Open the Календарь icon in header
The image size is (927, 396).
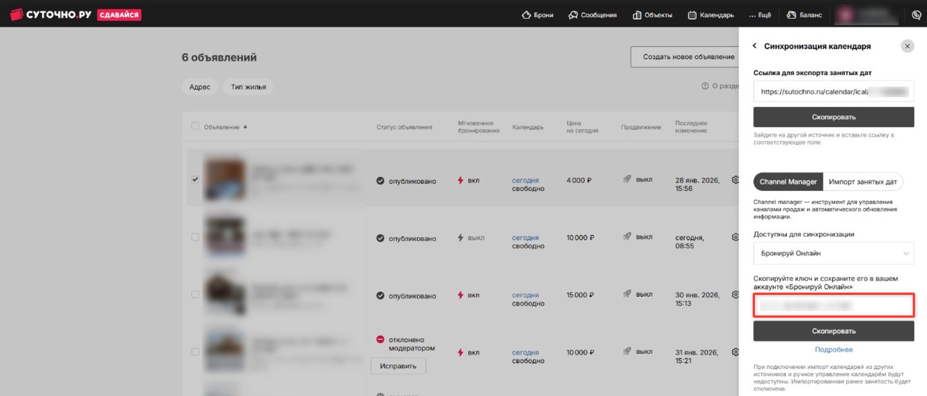(692, 15)
